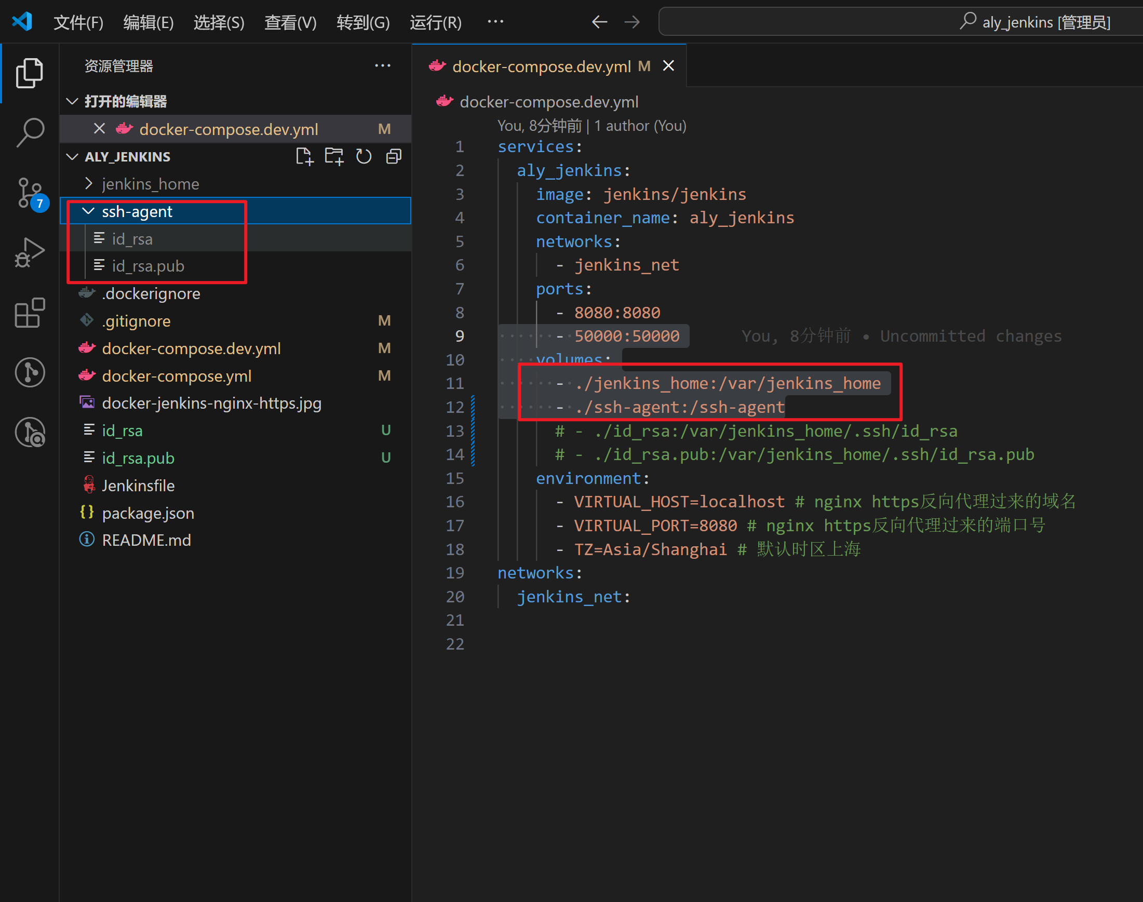1143x902 pixels.
Task: Expand the jenkins_home folder
Action: (88, 184)
